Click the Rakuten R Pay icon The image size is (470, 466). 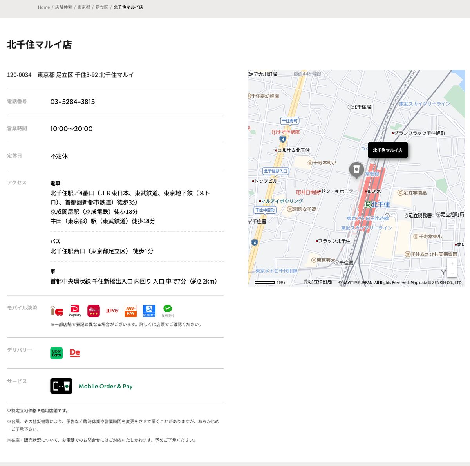click(x=112, y=311)
